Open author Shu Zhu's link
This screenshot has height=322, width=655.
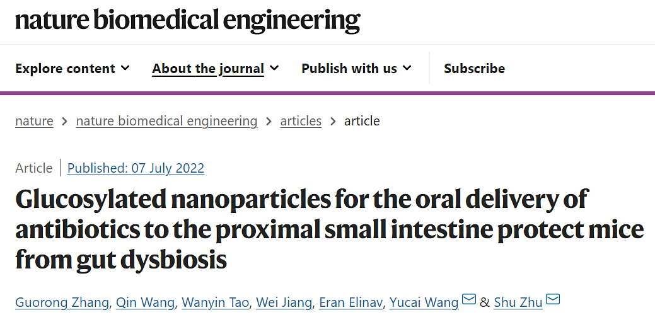(518, 302)
